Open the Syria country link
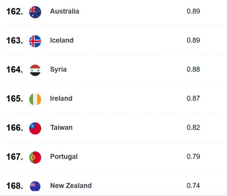The image size is (227, 196). 58,70
